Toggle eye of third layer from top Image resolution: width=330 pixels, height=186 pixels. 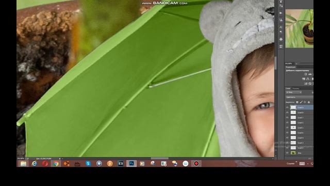click(287, 117)
